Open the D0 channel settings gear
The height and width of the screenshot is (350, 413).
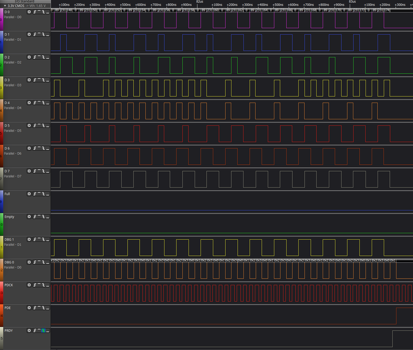pyautogui.click(x=29, y=12)
